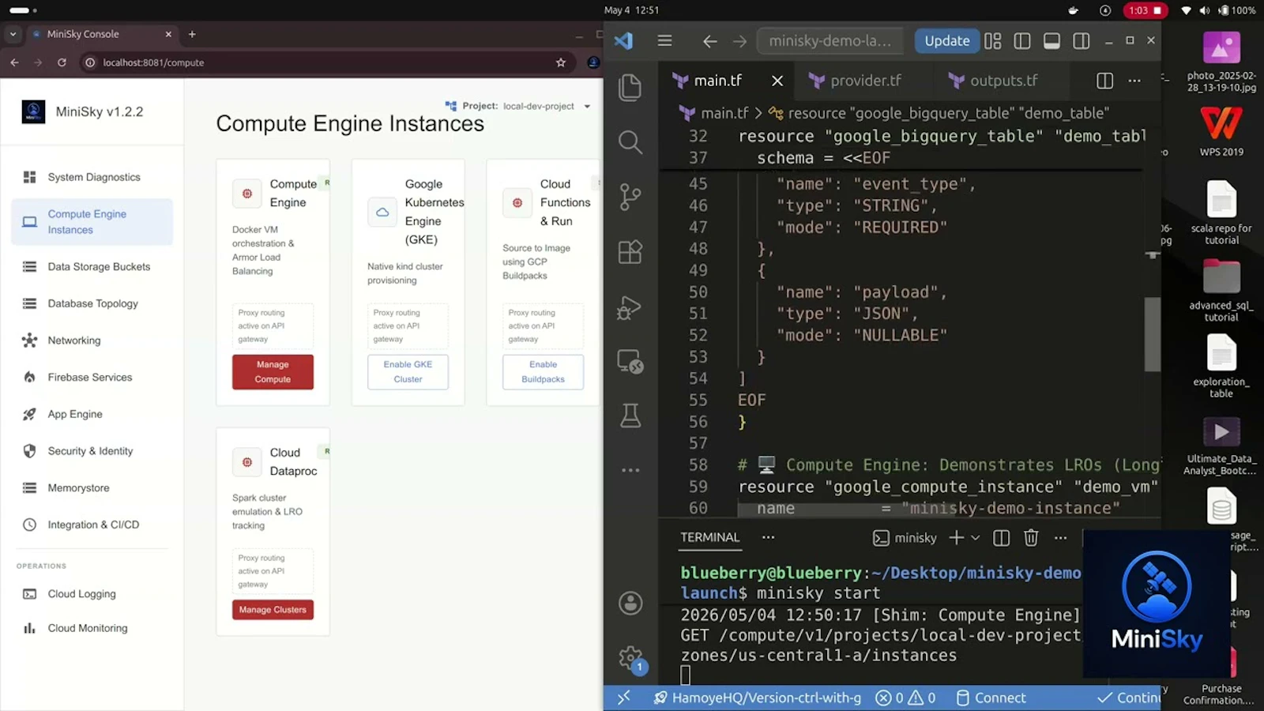The image size is (1264, 711).
Task: Open the Extensions view in VS Code
Action: point(630,252)
